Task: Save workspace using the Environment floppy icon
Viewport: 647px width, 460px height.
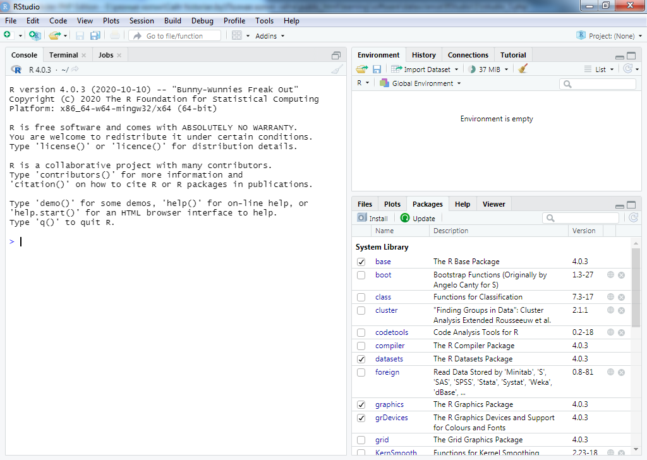Action: point(377,69)
